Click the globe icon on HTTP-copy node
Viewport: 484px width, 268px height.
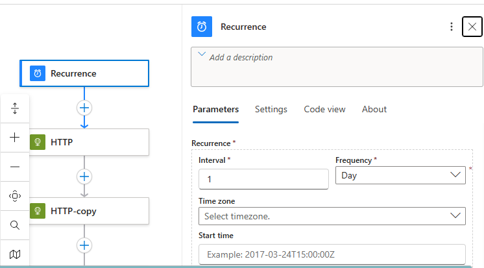click(x=38, y=211)
